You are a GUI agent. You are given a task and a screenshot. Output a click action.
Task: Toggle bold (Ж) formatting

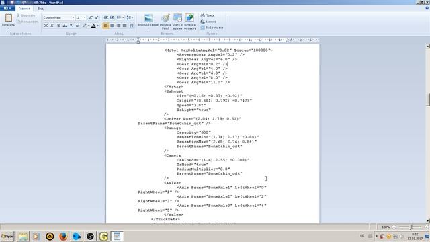(46, 26)
